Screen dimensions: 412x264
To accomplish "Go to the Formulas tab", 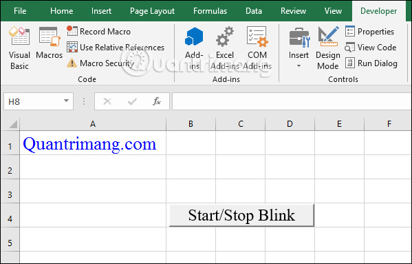I will click(x=210, y=11).
